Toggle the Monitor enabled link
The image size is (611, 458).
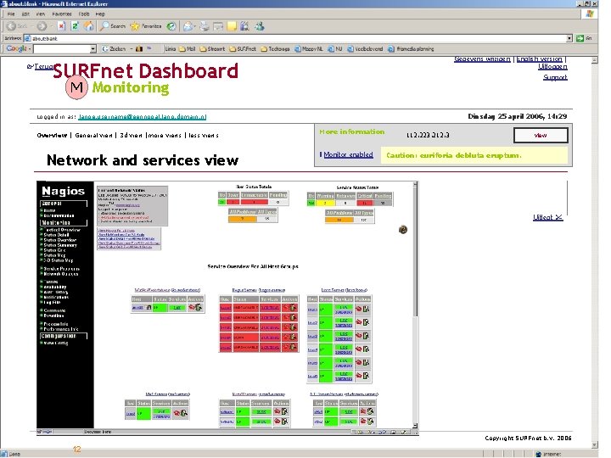tap(348, 154)
